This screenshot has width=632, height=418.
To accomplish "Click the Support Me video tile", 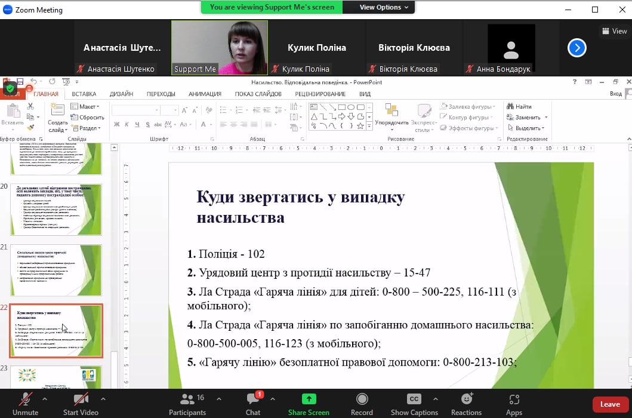I will click(220, 48).
